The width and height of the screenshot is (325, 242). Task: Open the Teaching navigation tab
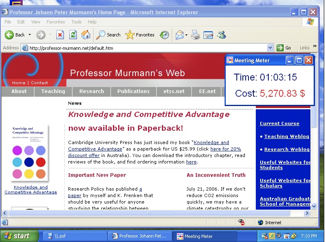point(53,91)
